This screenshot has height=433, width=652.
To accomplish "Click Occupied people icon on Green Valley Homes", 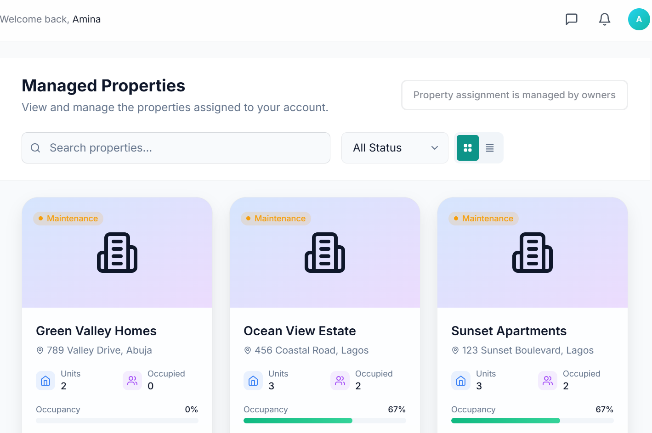I will click(132, 381).
